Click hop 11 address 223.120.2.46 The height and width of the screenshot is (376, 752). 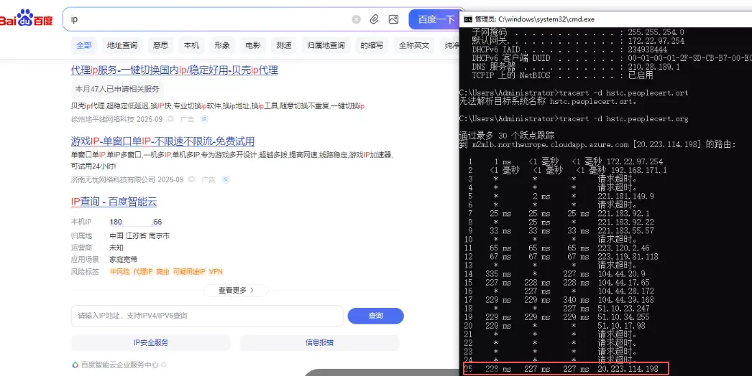623,248
